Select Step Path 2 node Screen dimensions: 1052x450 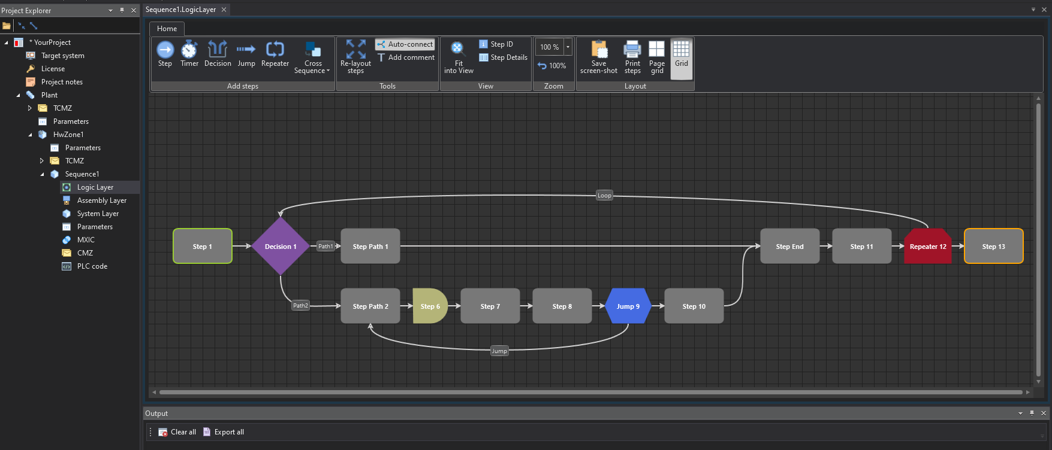tap(370, 306)
